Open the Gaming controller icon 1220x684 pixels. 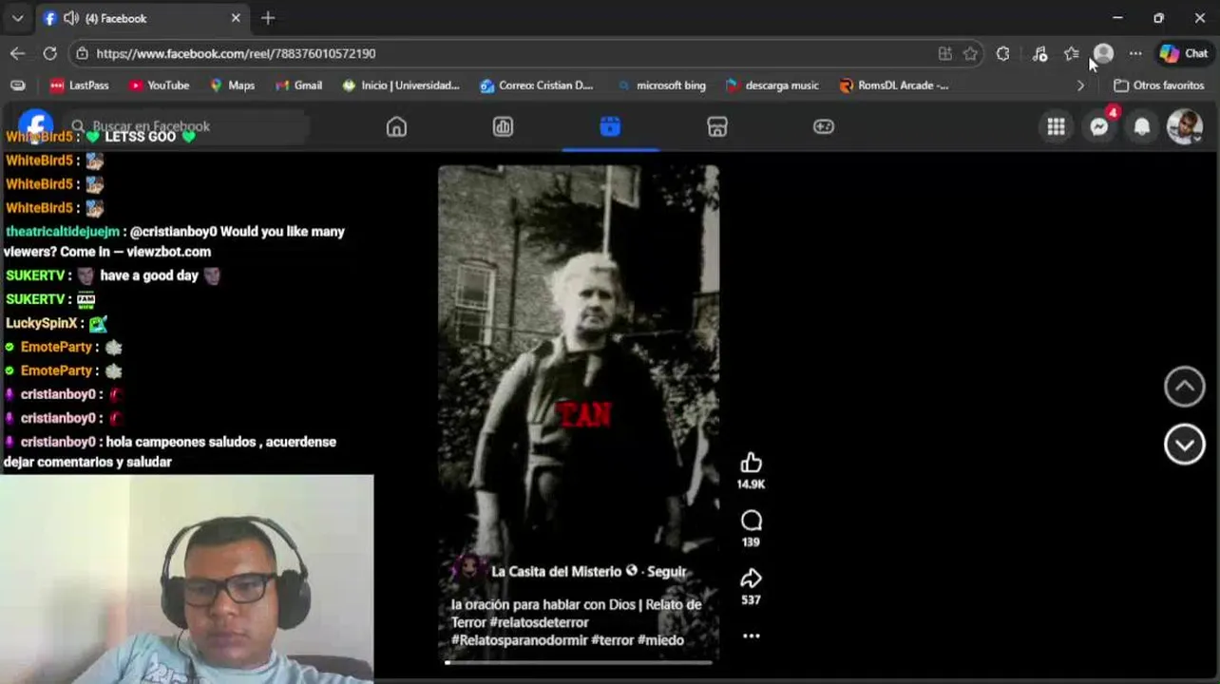pyautogui.click(x=824, y=126)
